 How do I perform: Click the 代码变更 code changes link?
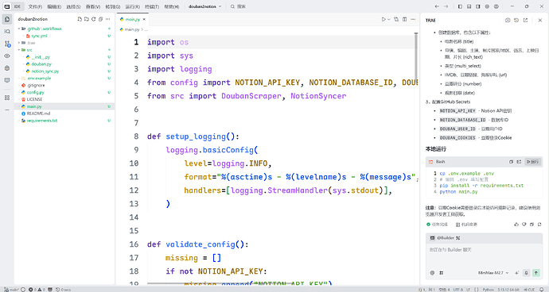click(467, 225)
